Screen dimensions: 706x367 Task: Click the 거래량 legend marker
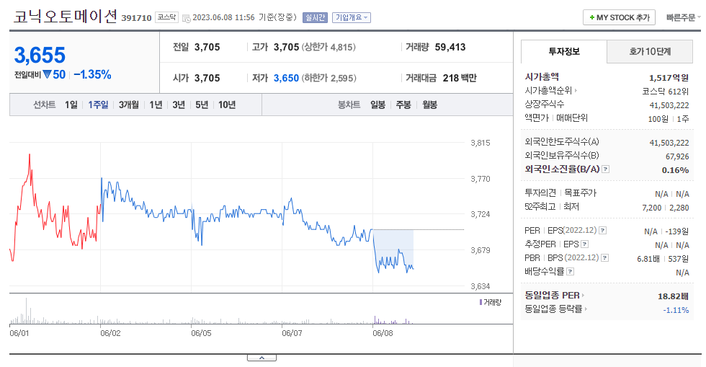481,302
